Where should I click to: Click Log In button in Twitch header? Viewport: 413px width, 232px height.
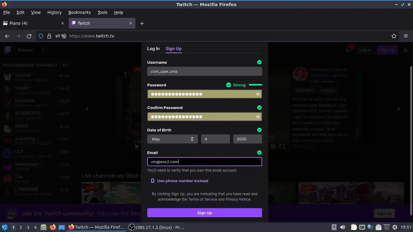(365, 50)
